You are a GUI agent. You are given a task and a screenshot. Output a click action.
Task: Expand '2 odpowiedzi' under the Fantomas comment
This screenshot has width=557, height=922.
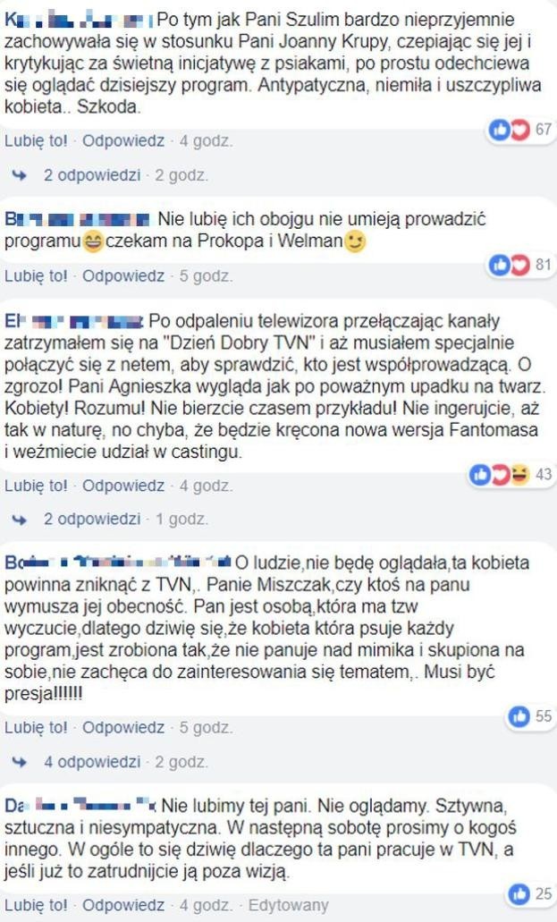pos(92,520)
